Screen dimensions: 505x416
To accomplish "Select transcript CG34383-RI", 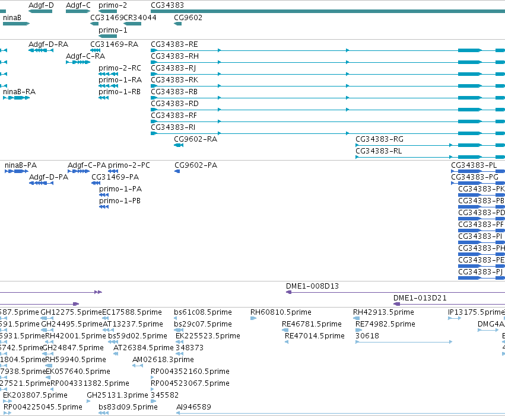I will pos(173,127).
